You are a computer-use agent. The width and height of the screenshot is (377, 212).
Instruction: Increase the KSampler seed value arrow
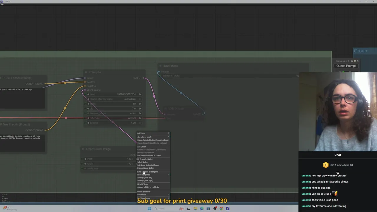coord(140,94)
